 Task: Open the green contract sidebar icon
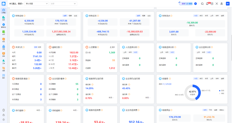(4, 32)
